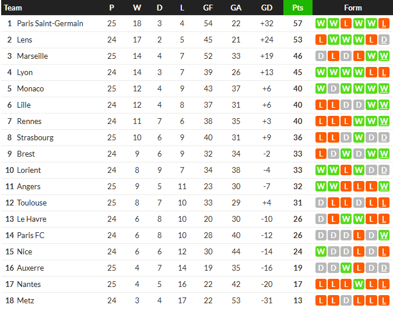
Task: Open the Le Havre team link
Action: [31, 219]
